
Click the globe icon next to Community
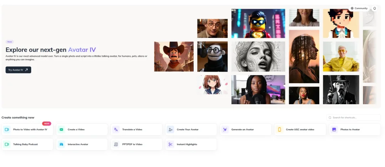tap(352, 8)
